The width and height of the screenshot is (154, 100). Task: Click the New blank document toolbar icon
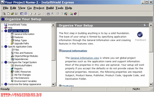[8, 14]
